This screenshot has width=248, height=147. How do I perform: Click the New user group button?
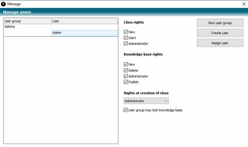(220, 23)
